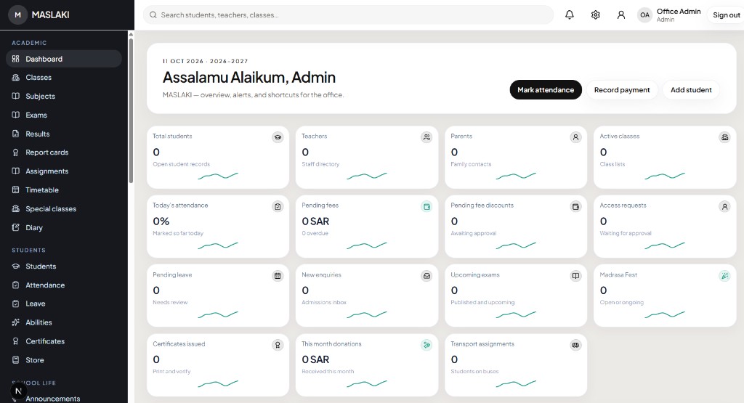This screenshot has width=744, height=403.
Task: Click the inbox icon on New enquiries card
Action: click(426, 276)
